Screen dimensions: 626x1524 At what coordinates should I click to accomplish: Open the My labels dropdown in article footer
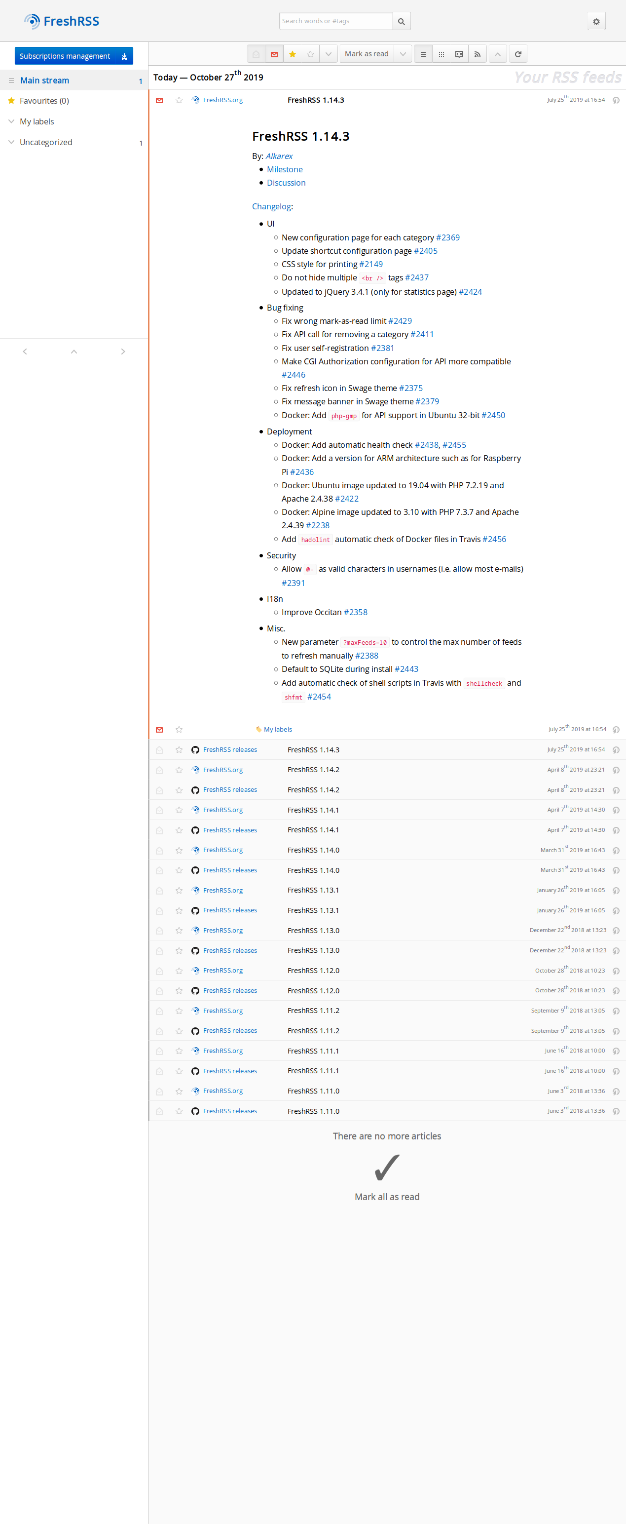pyautogui.click(x=274, y=730)
